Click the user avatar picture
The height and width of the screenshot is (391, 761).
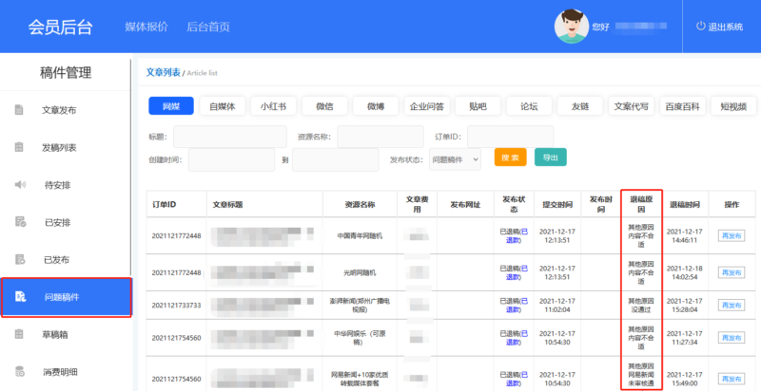click(x=572, y=27)
